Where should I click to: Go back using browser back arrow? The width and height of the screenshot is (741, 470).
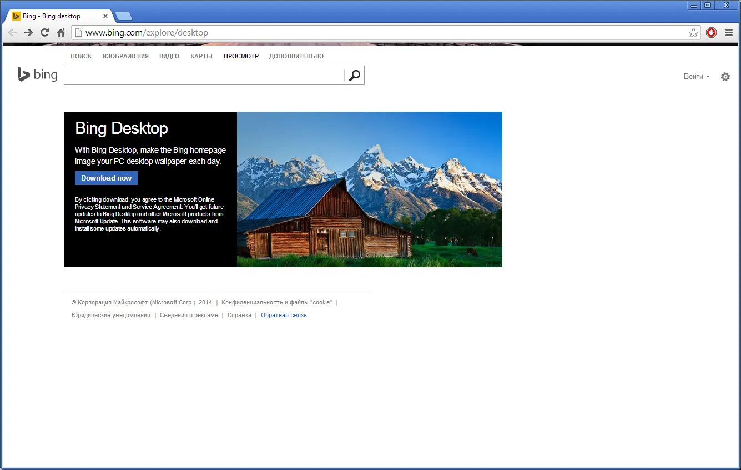[12, 33]
